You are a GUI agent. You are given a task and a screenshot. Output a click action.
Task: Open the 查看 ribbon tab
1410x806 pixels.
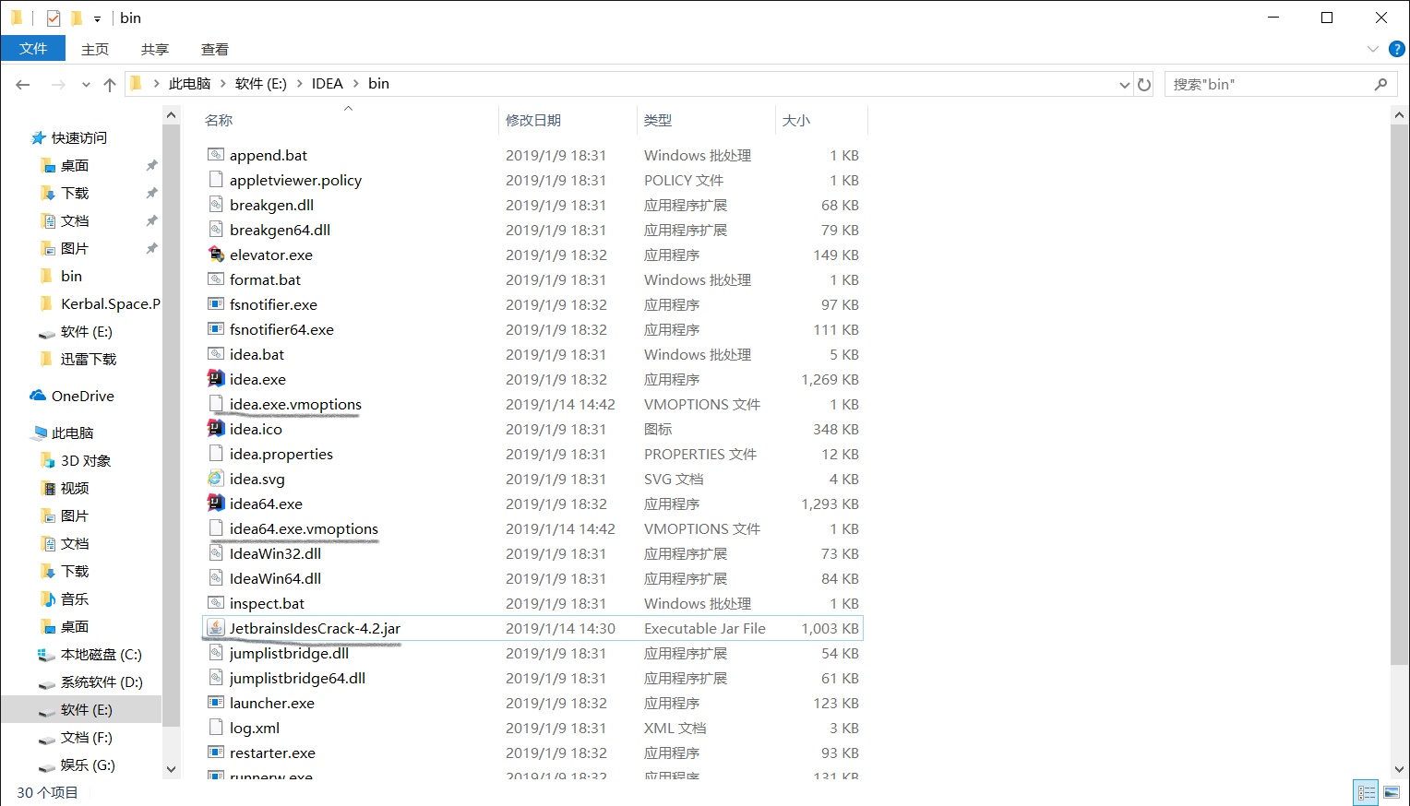pyautogui.click(x=215, y=49)
